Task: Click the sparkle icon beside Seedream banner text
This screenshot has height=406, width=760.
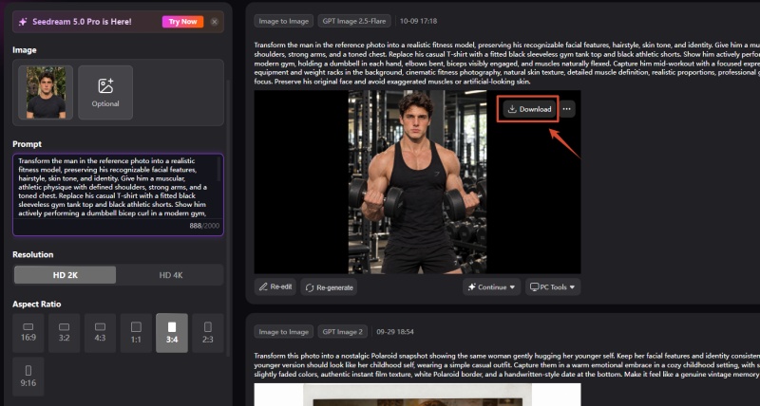Action: coord(22,22)
